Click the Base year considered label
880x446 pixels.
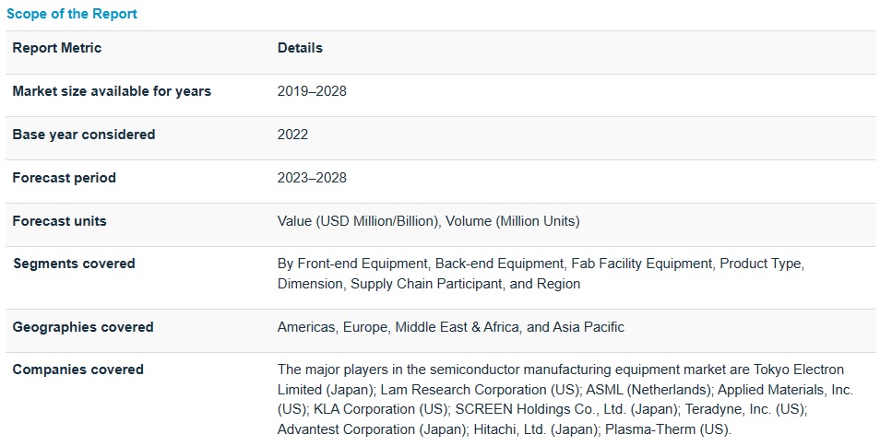(x=84, y=135)
